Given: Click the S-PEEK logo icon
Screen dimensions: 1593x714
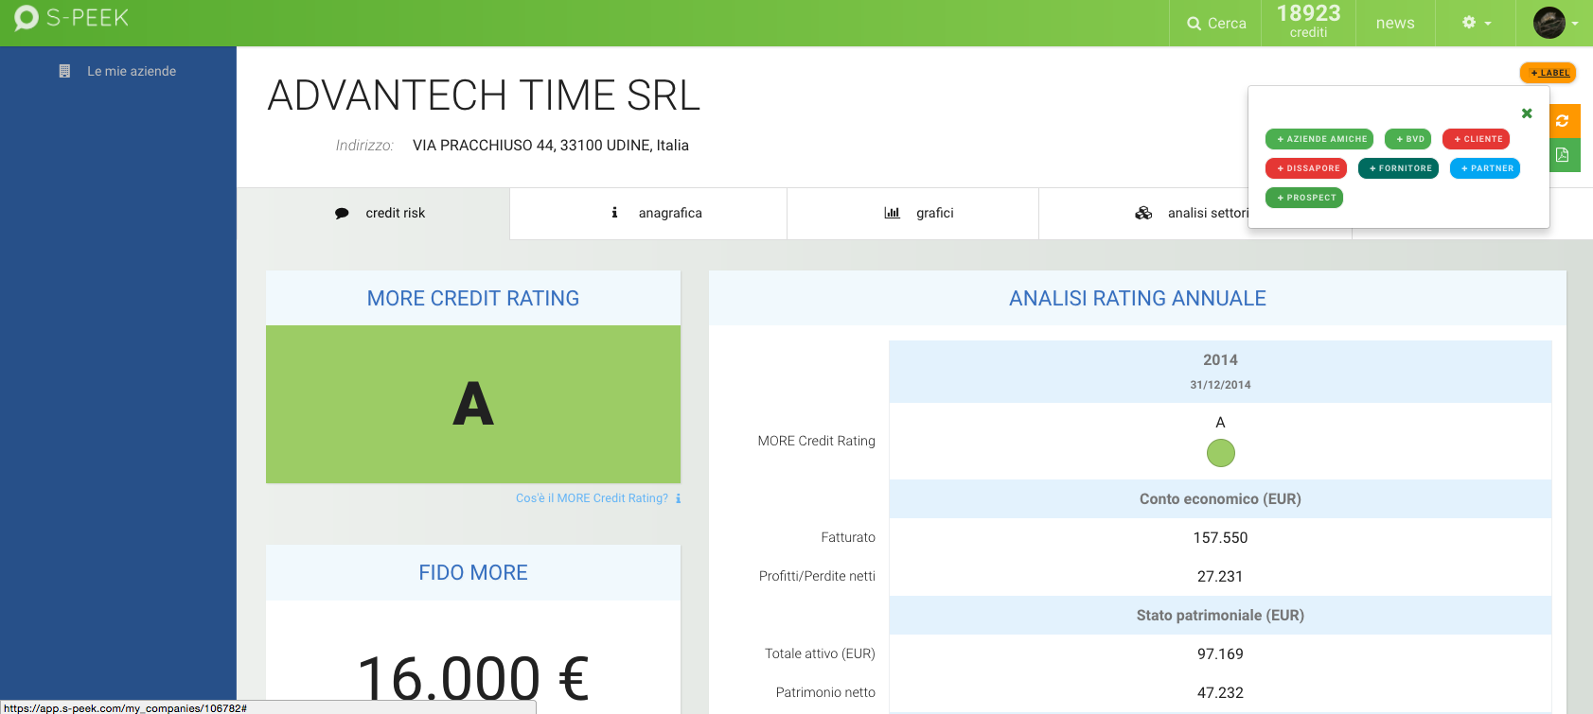Looking at the screenshot, I should 26,18.
